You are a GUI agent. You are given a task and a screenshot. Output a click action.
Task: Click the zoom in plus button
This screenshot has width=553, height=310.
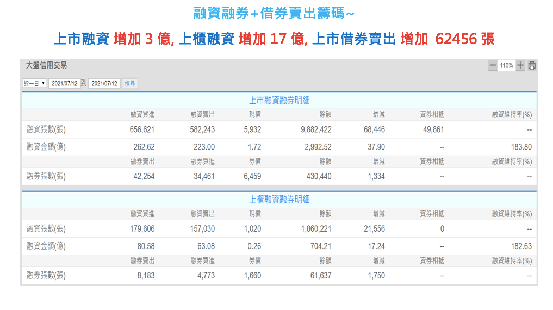click(520, 66)
